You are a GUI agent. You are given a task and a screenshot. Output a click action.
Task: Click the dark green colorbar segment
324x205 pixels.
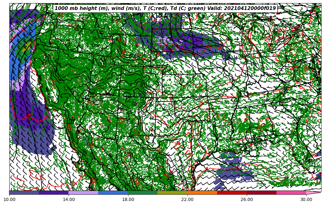click(x=143, y=193)
